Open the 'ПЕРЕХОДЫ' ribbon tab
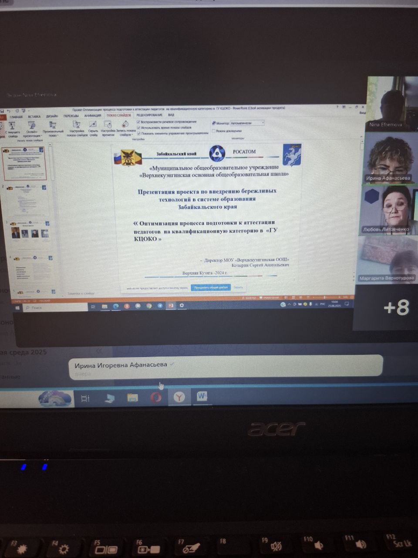Image resolution: width=418 pixels, height=558 pixels. 71,116
